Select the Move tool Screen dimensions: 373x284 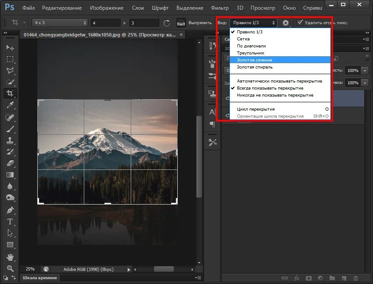(10, 47)
